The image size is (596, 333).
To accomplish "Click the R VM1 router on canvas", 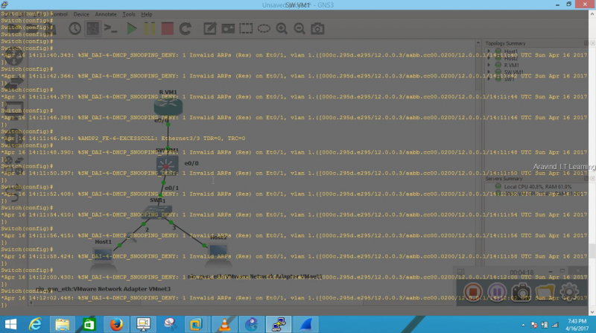I will click(x=168, y=107).
